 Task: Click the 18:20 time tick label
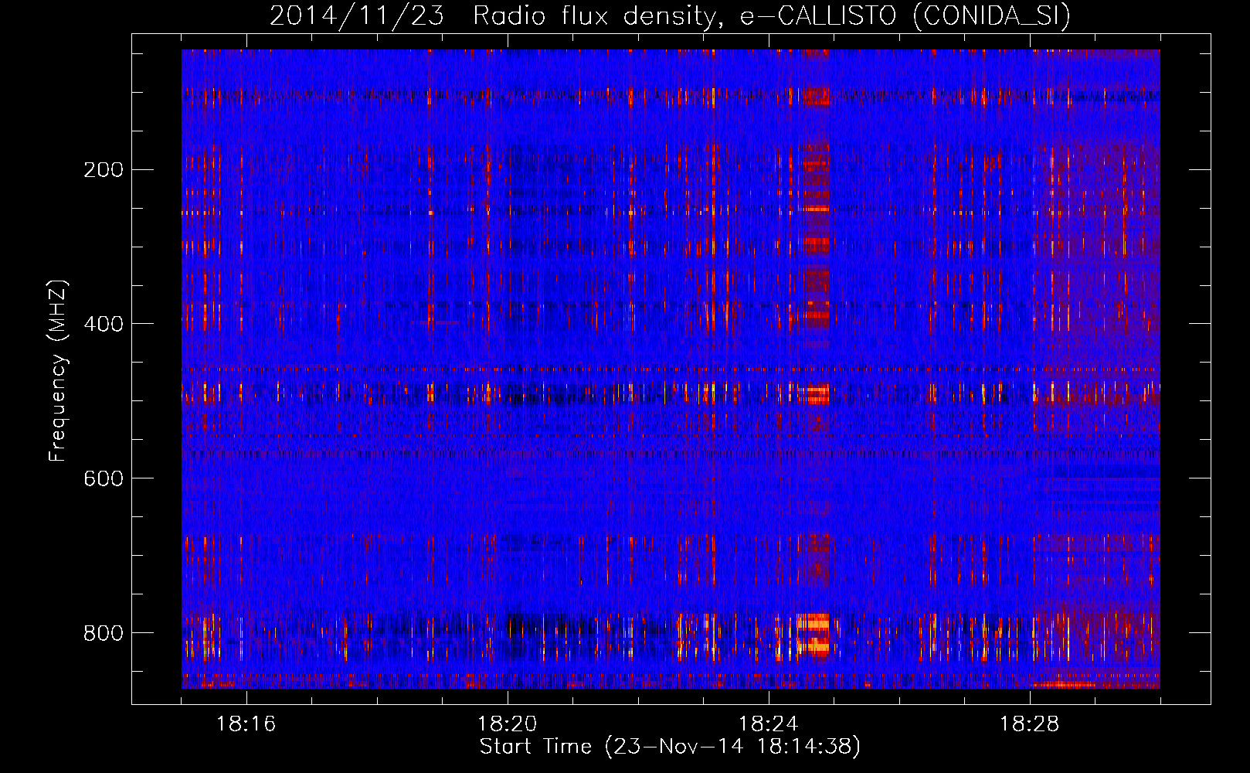point(508,724)
